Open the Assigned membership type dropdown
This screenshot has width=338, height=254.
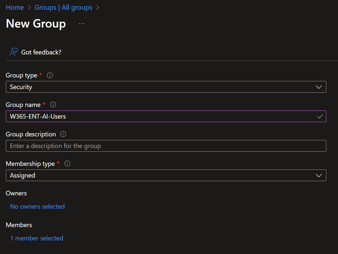tap(162, 175)
